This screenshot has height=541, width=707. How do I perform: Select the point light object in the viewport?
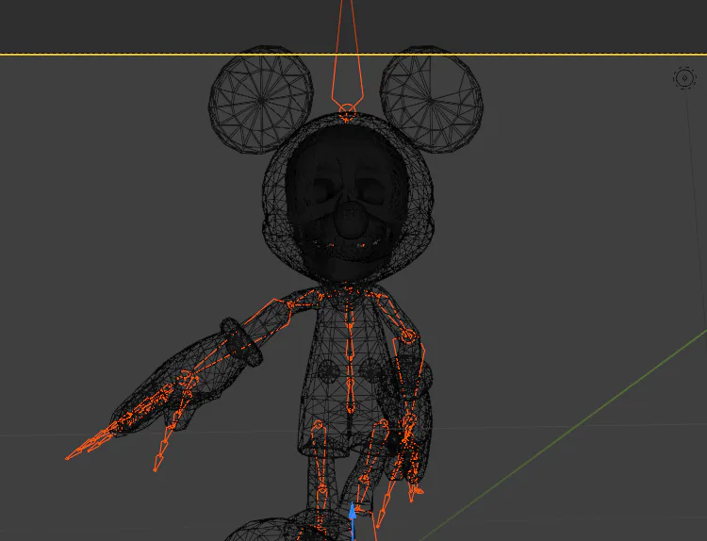click(684, 78)
